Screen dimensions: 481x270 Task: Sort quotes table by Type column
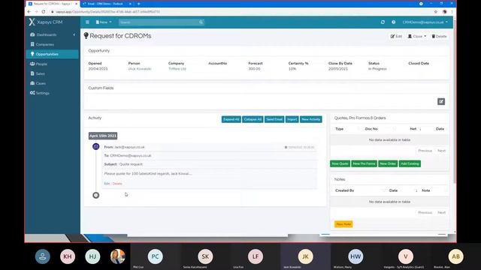pos(339,129)
